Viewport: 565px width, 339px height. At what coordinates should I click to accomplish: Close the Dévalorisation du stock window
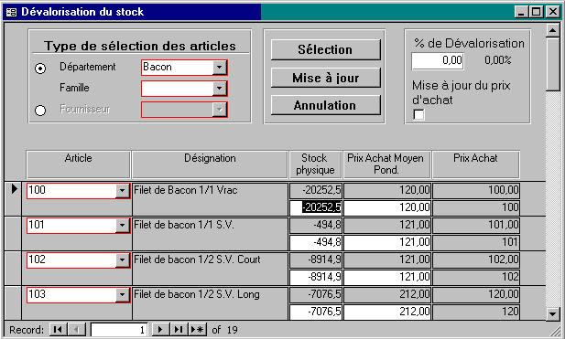pos(553,12)
